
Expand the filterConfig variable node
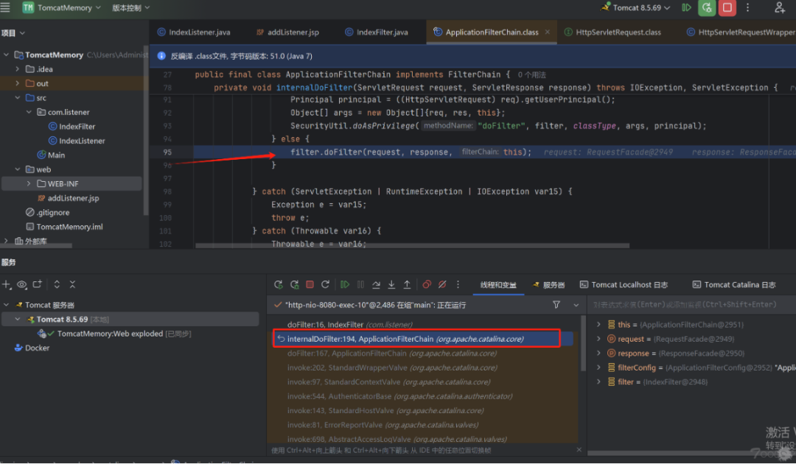tap(599, 368)
